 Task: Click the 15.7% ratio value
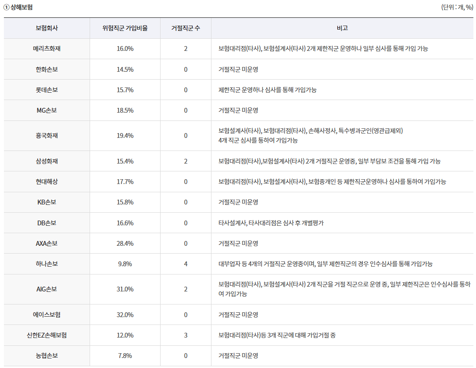[125, 90]
